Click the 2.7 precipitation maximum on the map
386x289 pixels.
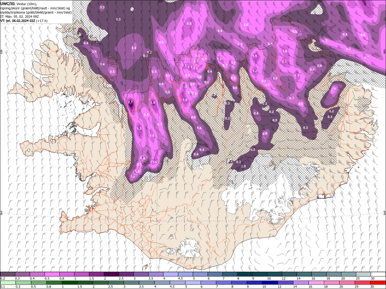(x=130, y=102)
